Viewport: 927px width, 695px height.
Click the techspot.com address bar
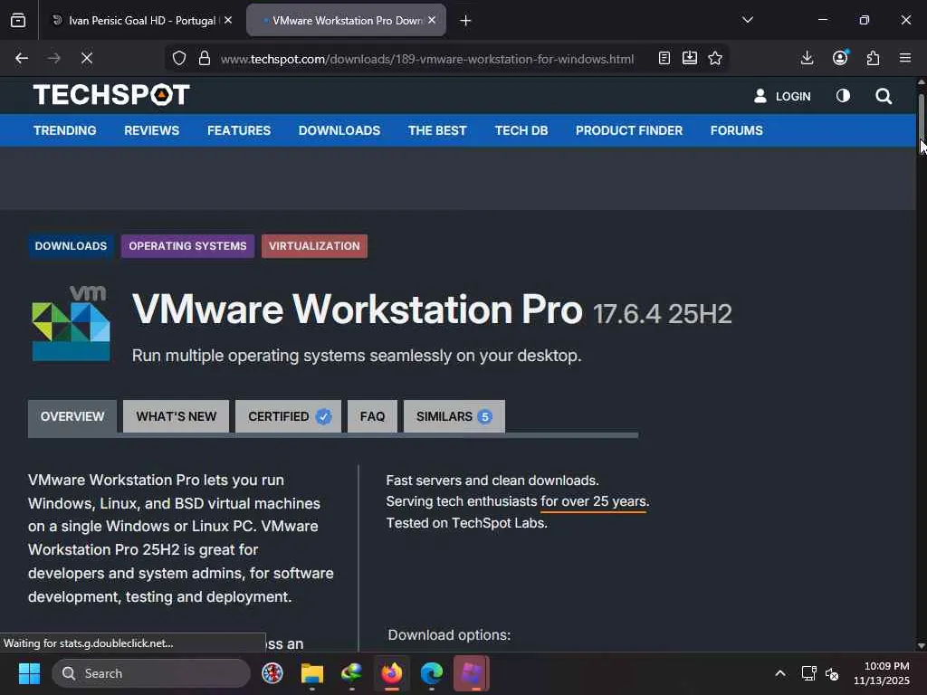tap(427, 59)
